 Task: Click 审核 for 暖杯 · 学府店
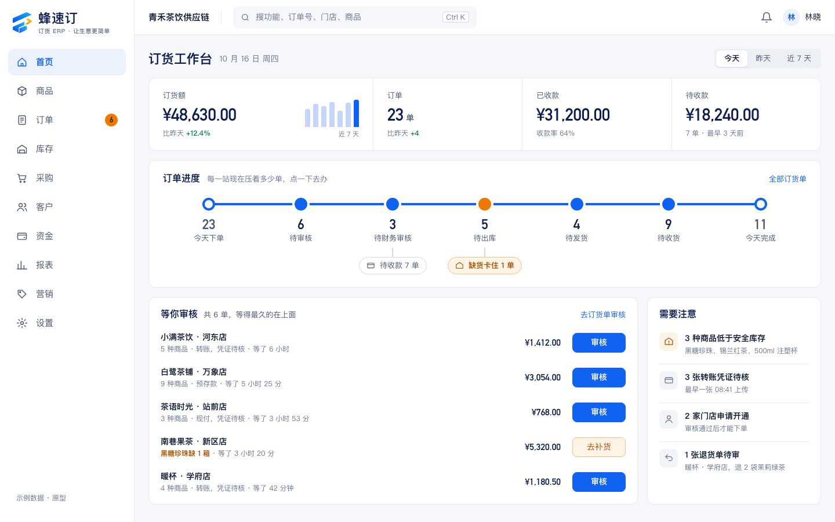coord(599,482)
